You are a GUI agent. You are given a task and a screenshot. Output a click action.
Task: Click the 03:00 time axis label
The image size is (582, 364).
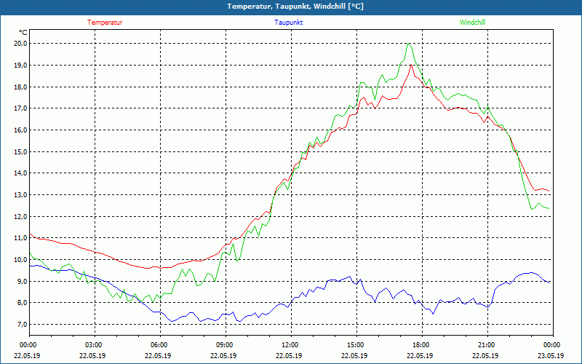click(92, 345)
